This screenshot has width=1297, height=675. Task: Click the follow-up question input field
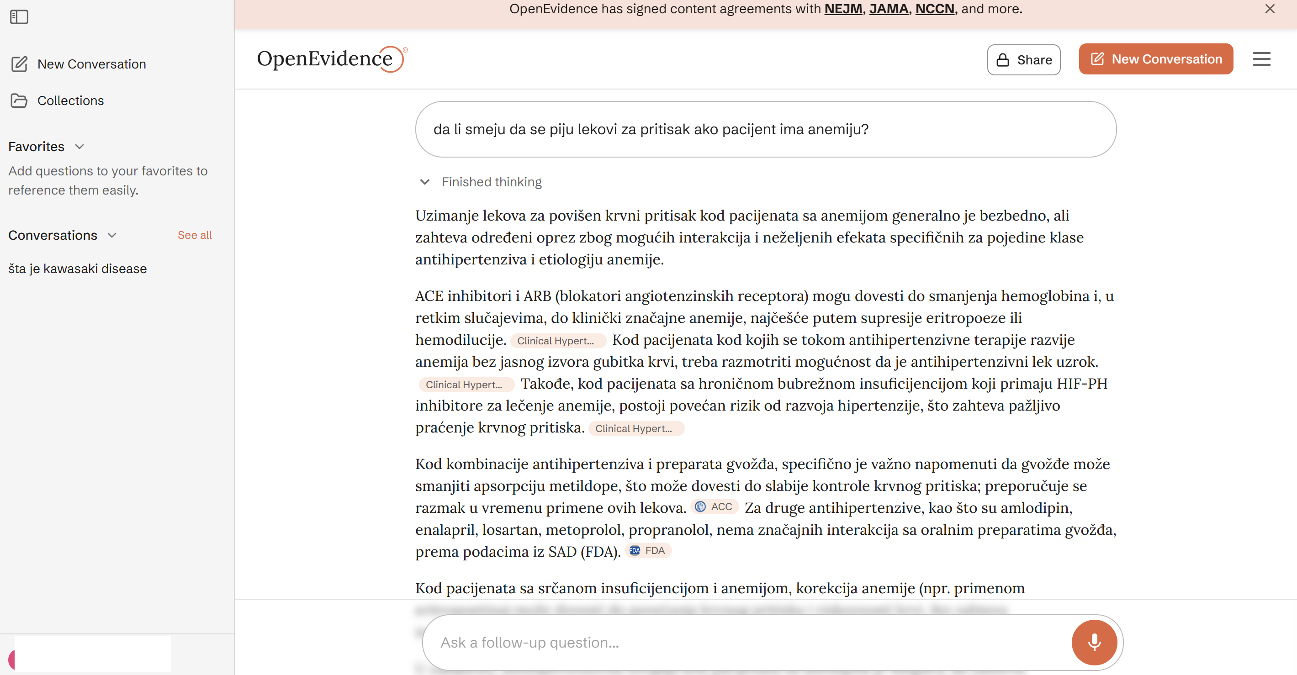(745, 642)
